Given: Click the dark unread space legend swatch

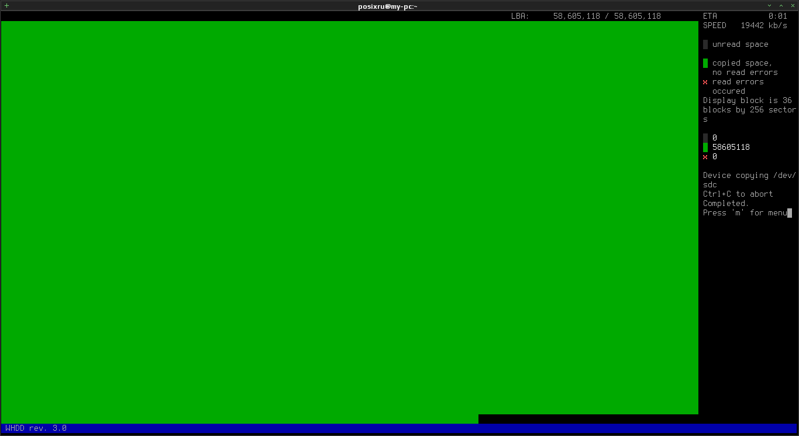Looking at the screenshot, I should [x=705, y=44].
